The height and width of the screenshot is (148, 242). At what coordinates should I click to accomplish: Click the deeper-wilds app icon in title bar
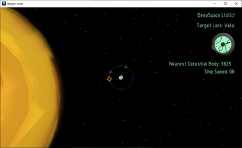pos(4,3)
